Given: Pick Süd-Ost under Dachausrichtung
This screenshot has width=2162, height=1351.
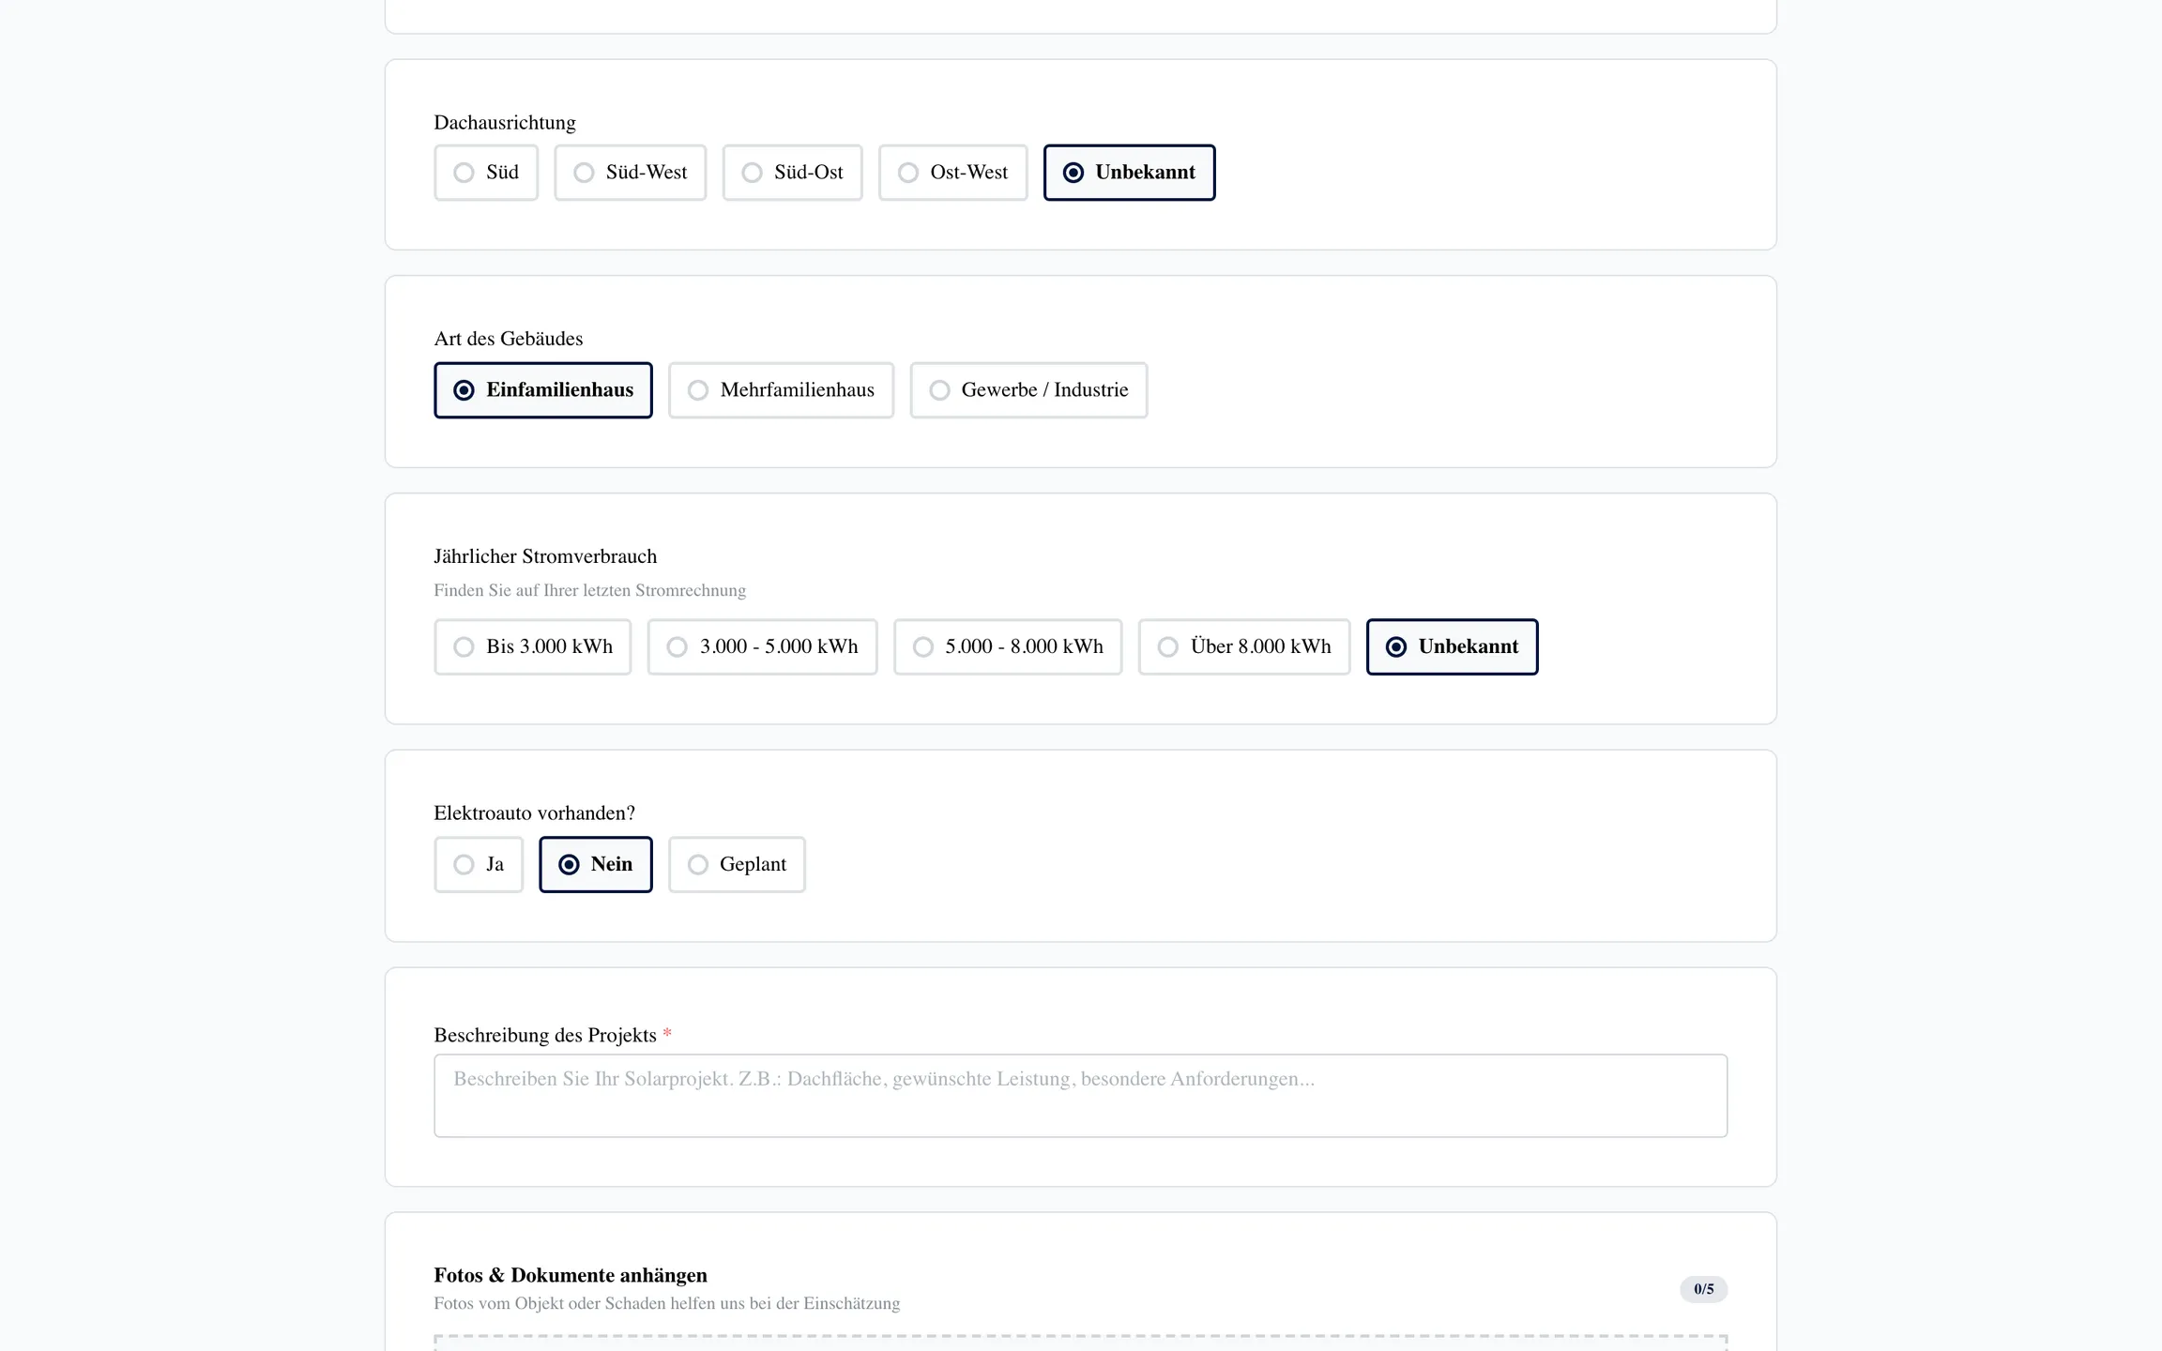Looking at the screenshot, I should click(792, 173).
